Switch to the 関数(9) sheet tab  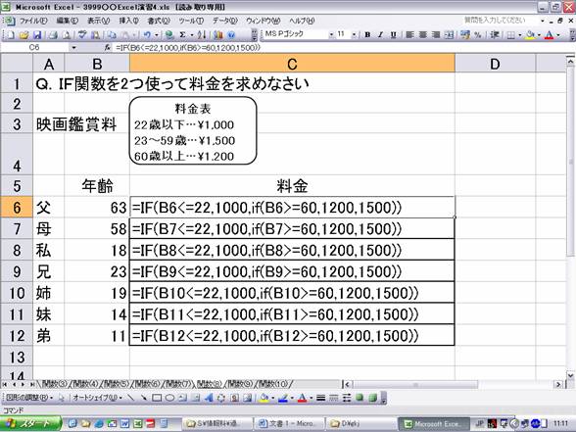click(x=239, y=384)
